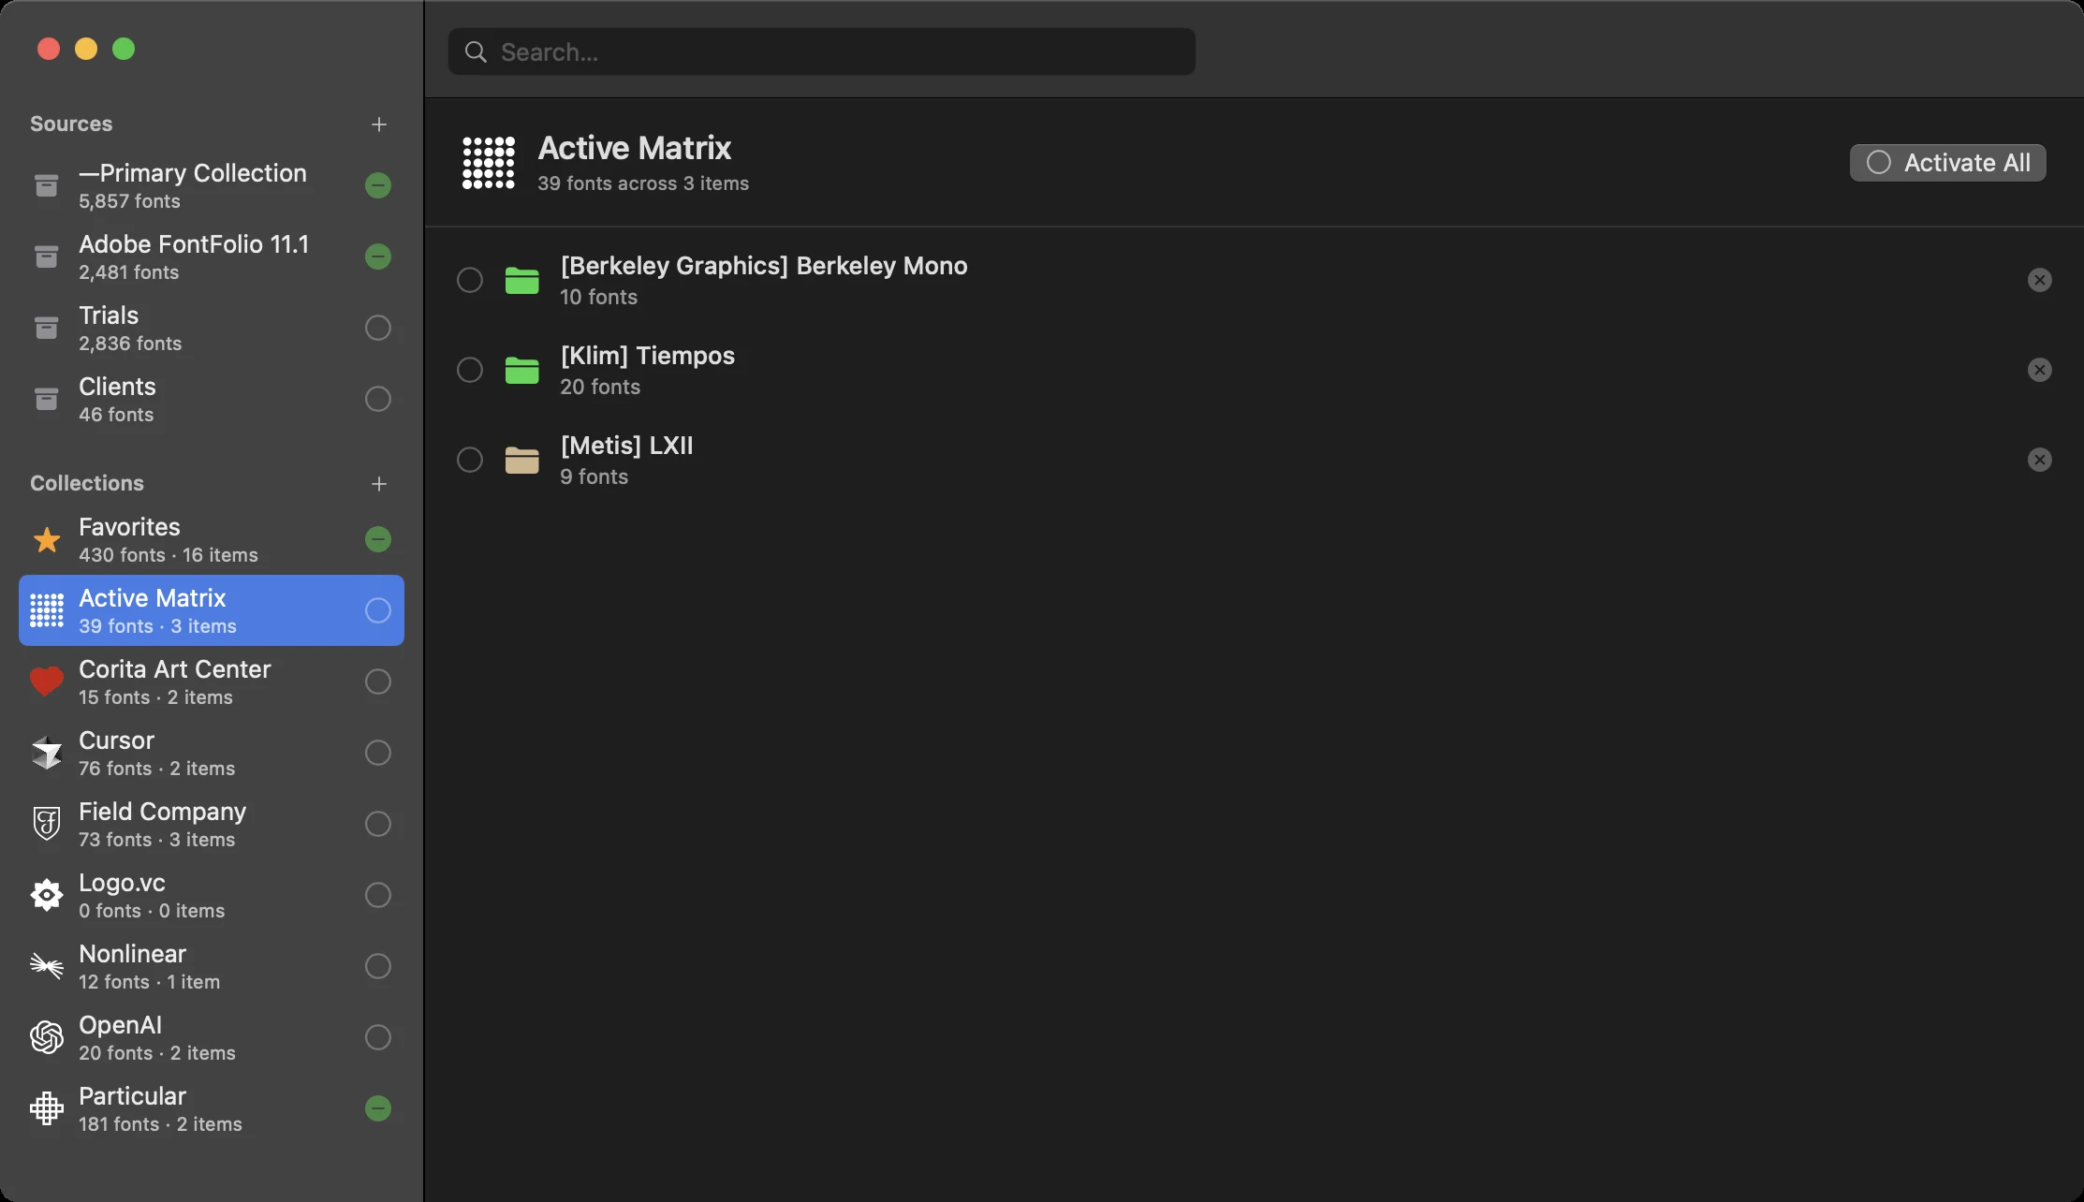Click the large Active Matrix header icon
2084x1202 pixels.
click(489, 163)
